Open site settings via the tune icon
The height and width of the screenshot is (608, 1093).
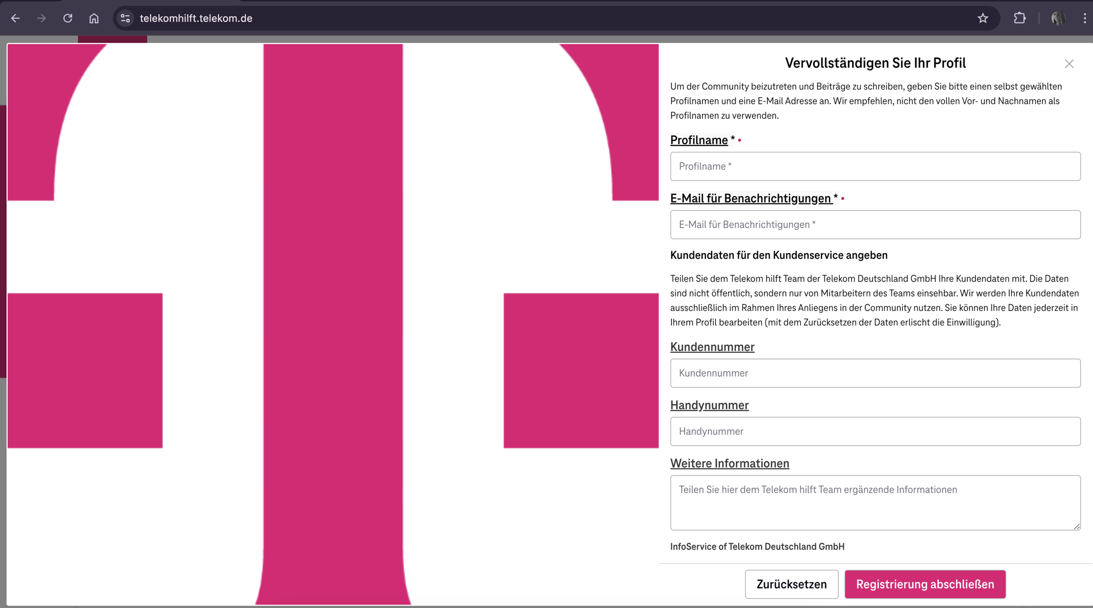125,18
